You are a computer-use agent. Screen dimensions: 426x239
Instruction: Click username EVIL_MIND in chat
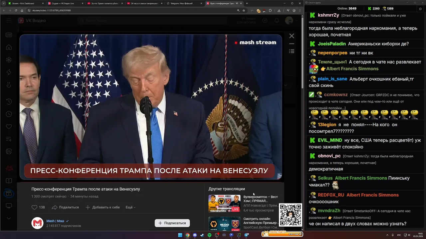[330, 140]
